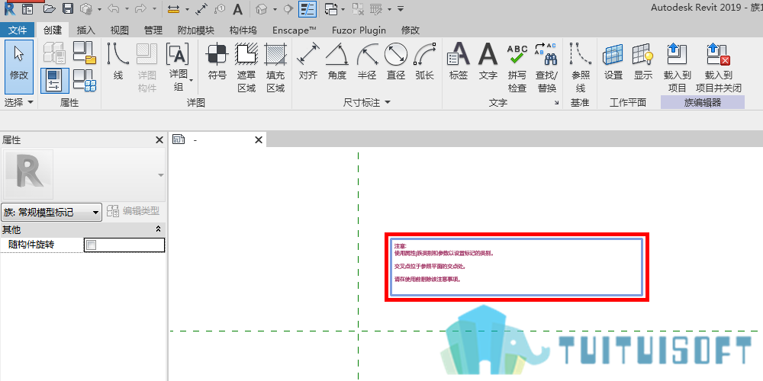Select the 填充区域 filled region tool
The width and height of the screenshot is (763, 381).
coord(275,68)
